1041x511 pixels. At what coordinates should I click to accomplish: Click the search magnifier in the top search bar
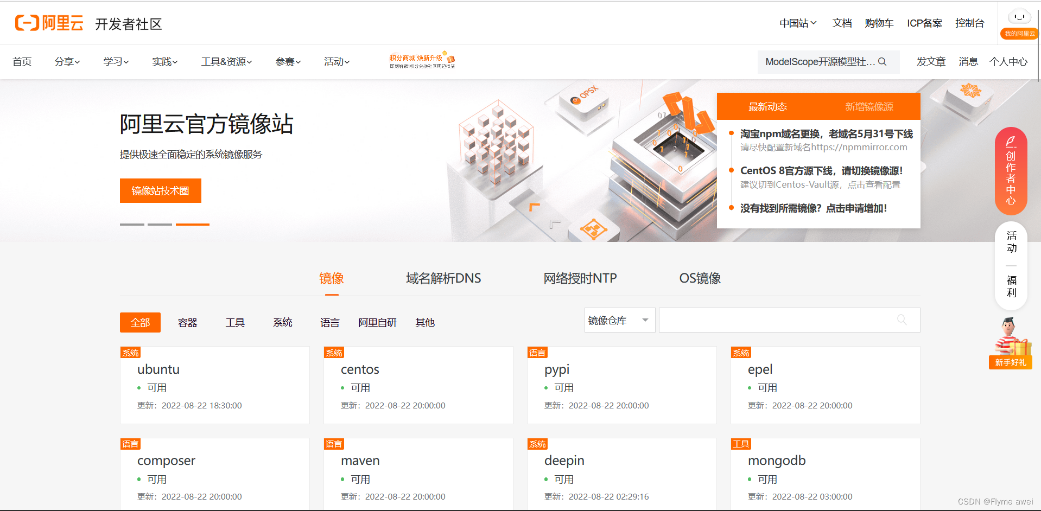pos(882,62)
